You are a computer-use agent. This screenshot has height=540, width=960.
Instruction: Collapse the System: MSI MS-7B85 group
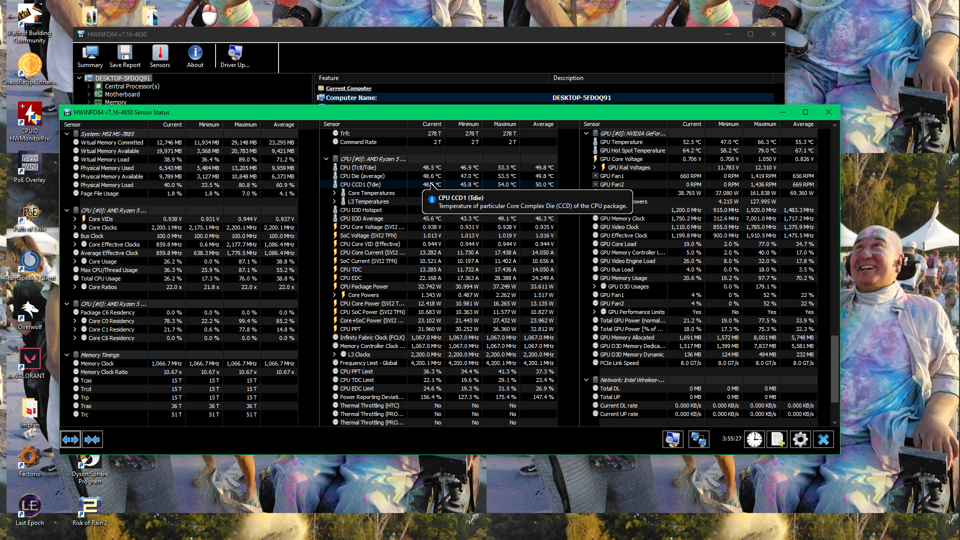[x=66, y=134]
